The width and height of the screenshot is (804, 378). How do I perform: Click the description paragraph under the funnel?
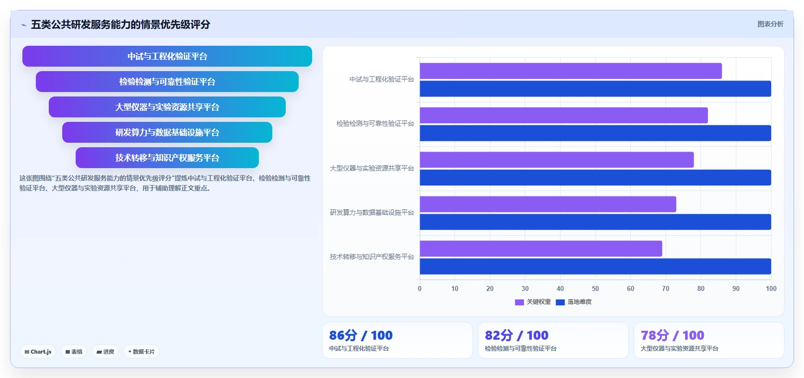coord(165,183)
